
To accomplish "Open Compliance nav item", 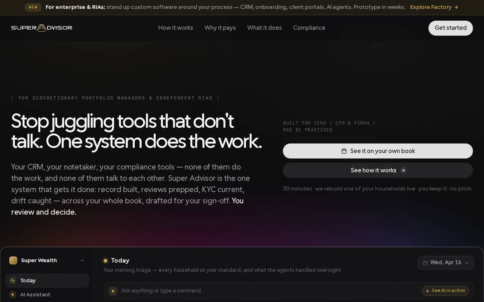I will (309, 28).
